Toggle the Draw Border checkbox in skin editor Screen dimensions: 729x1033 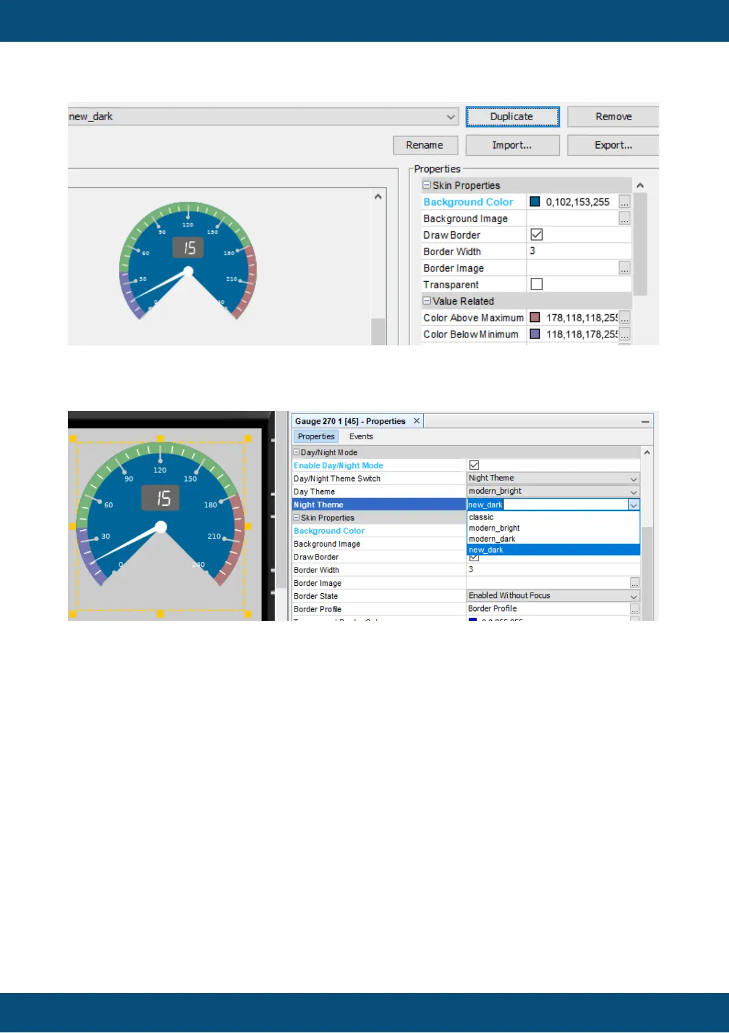pyautogui.click(x=537, y=235)
